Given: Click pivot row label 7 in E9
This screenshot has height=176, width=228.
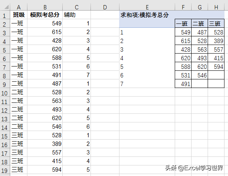Looking at the screenshot, I should pos(147,84).
